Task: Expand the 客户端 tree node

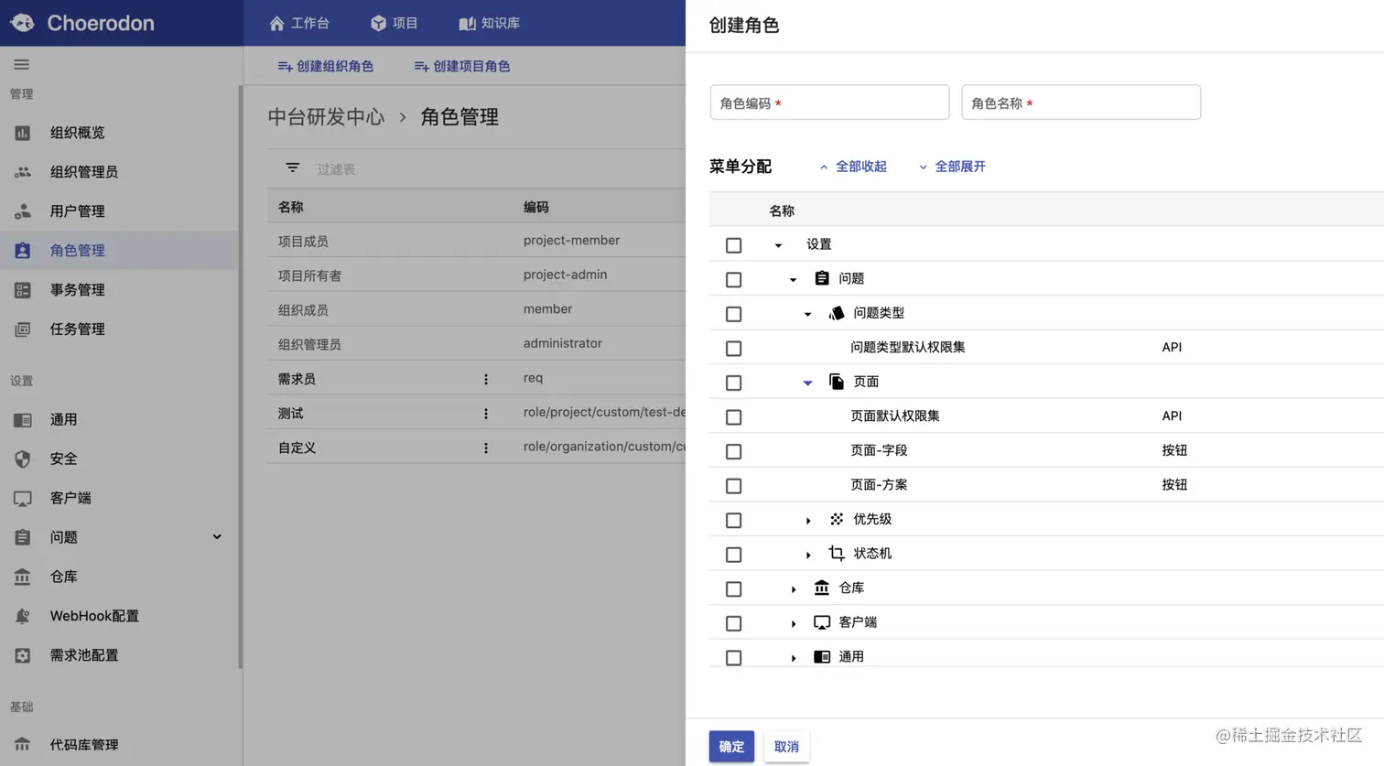Action: coord(793,623)
